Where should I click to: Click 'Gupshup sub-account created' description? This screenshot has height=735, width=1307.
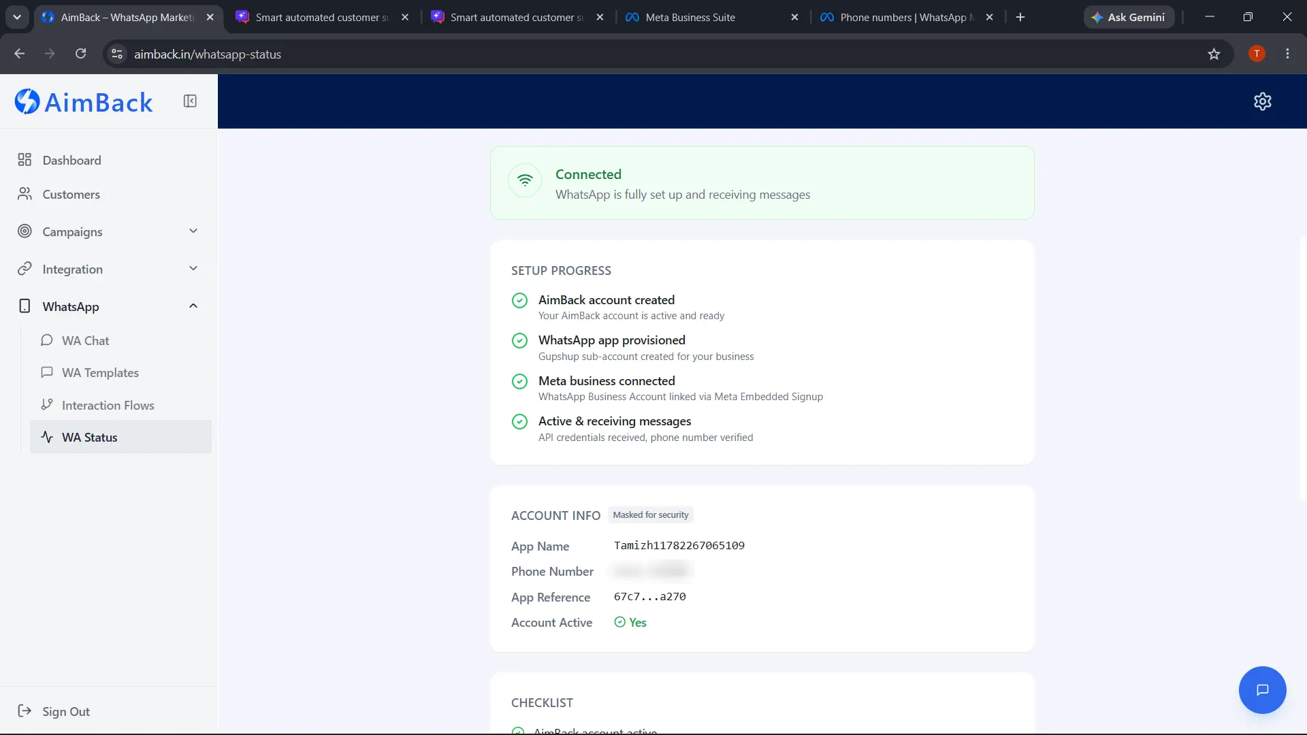(x=646, y=357)
